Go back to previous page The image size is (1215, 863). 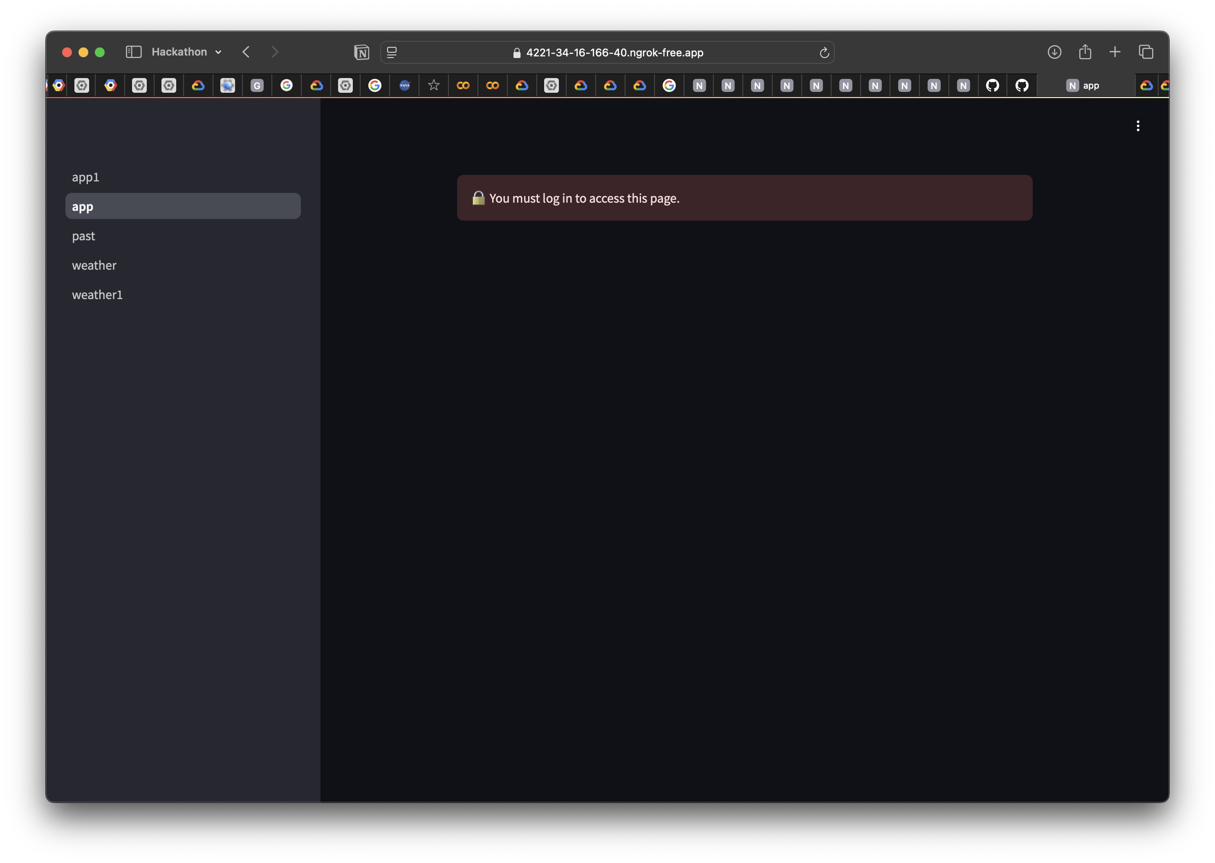[x=246, y=52]
